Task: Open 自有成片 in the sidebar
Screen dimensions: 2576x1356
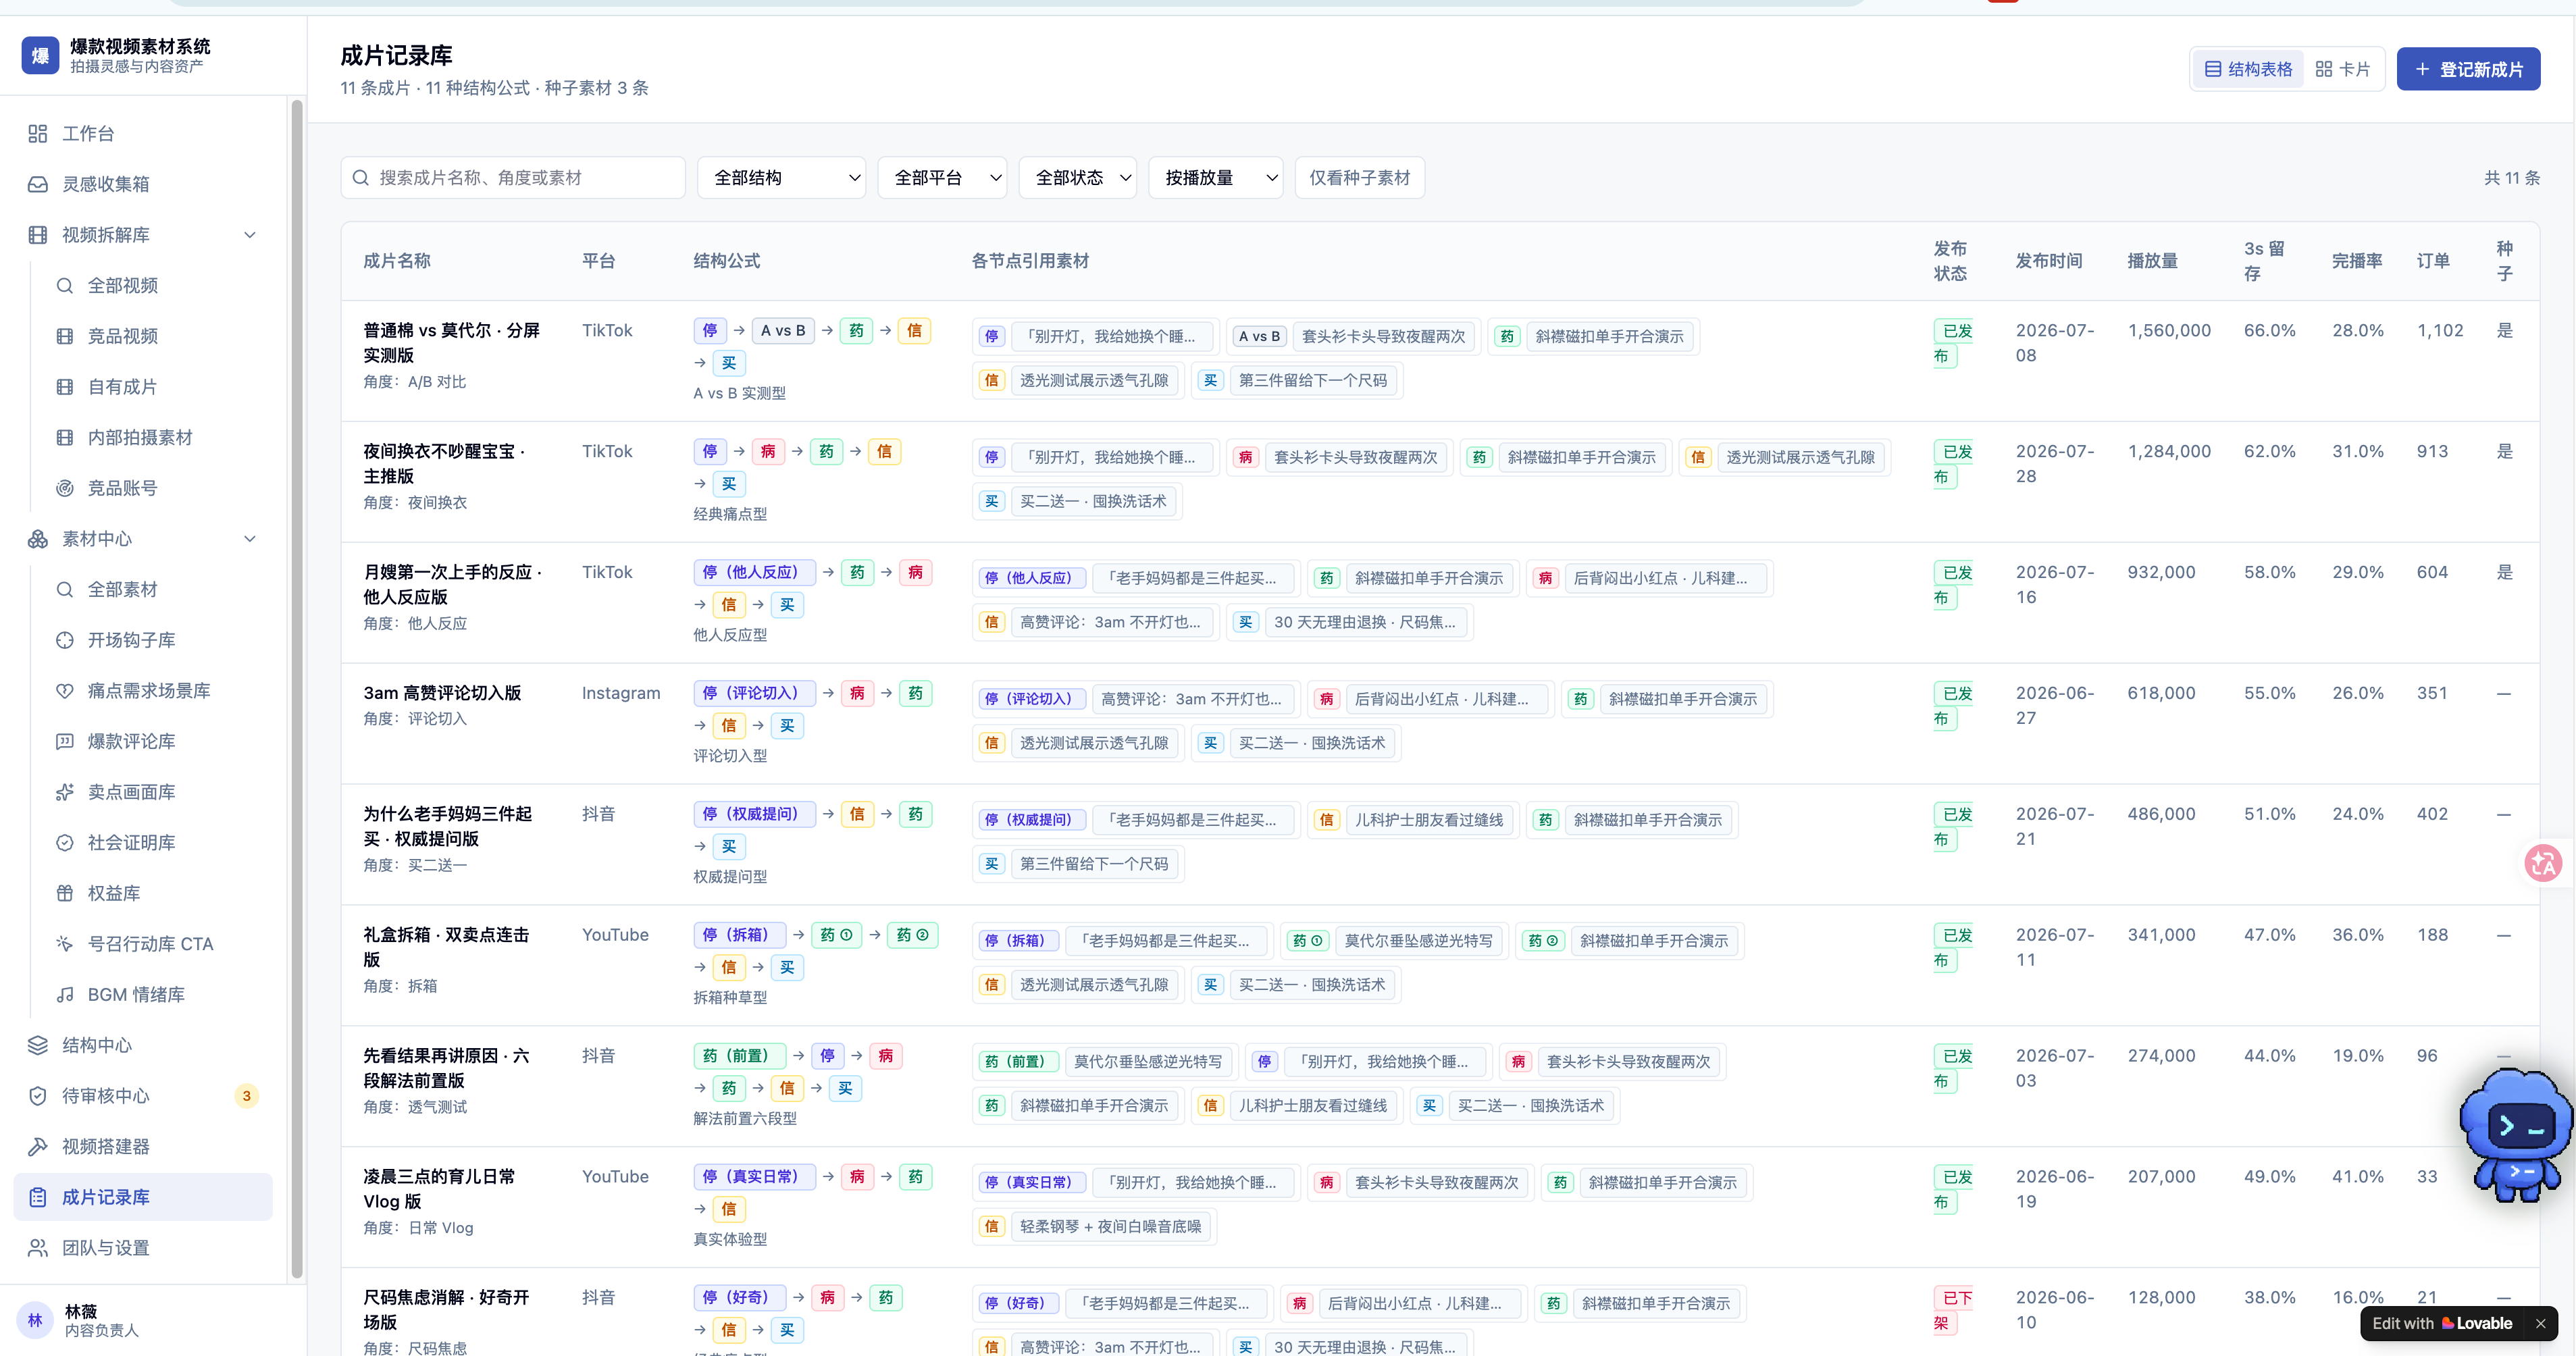Action: [x=123, y=387]
